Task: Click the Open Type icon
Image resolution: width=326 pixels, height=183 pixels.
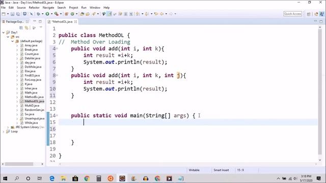Action: click(82, 14)
